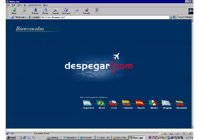
Task: Click the Bienvenidos heading
Action: (x=30, y=29)
